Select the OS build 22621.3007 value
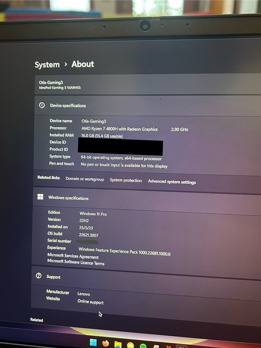Image resolution: width=261 pixels, height=348 pixels. 89,235
